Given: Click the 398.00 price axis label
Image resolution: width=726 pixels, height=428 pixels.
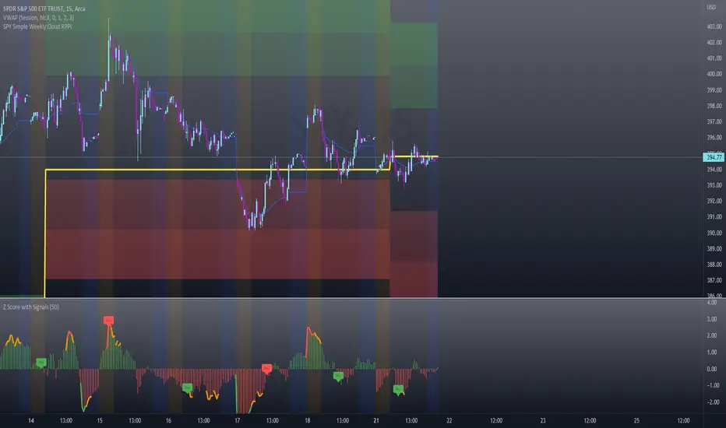Looking at the screenshot, I should (x=714, y=106).
